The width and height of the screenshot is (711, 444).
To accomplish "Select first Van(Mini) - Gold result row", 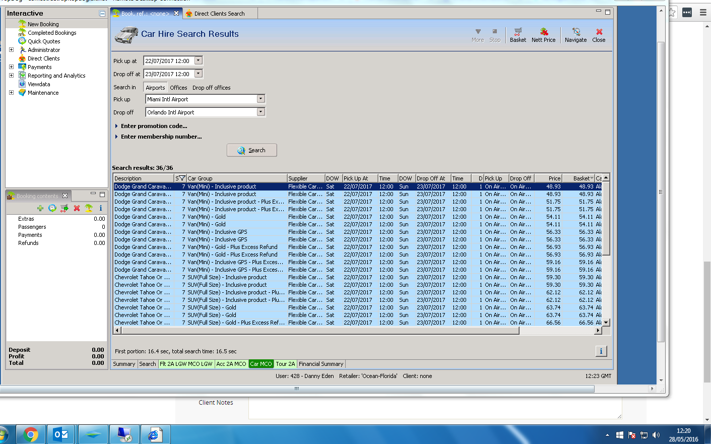I will coord(358,217).
